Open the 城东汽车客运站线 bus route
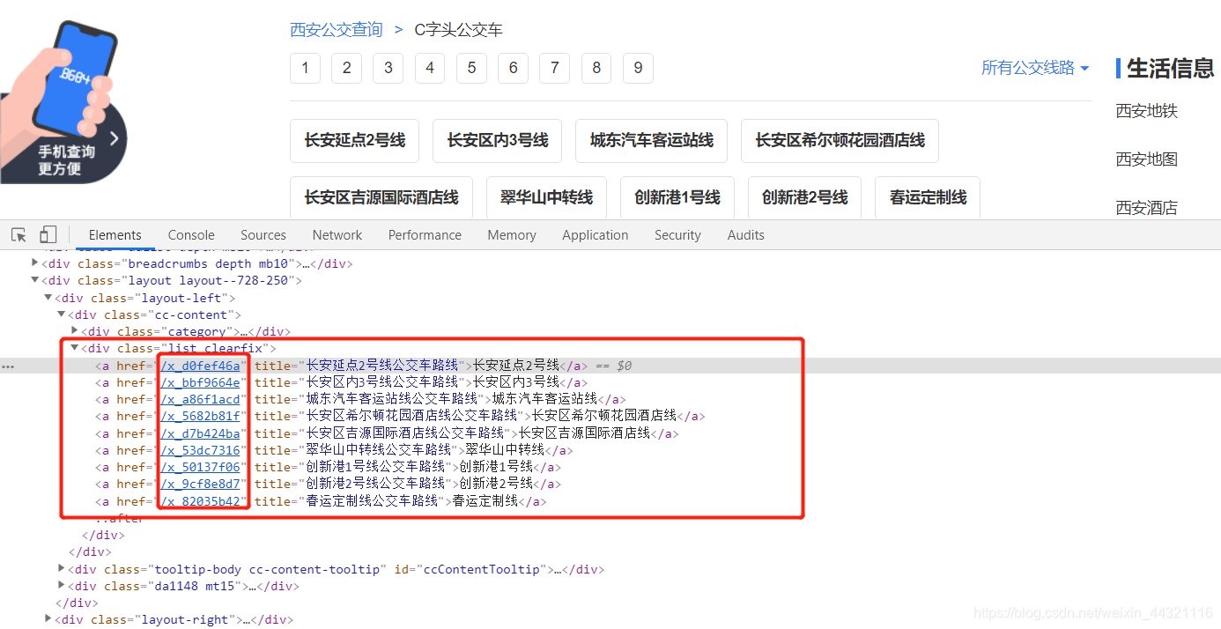Image resolution: width=1221 pixels, height=629 pixels. [652, 141]
